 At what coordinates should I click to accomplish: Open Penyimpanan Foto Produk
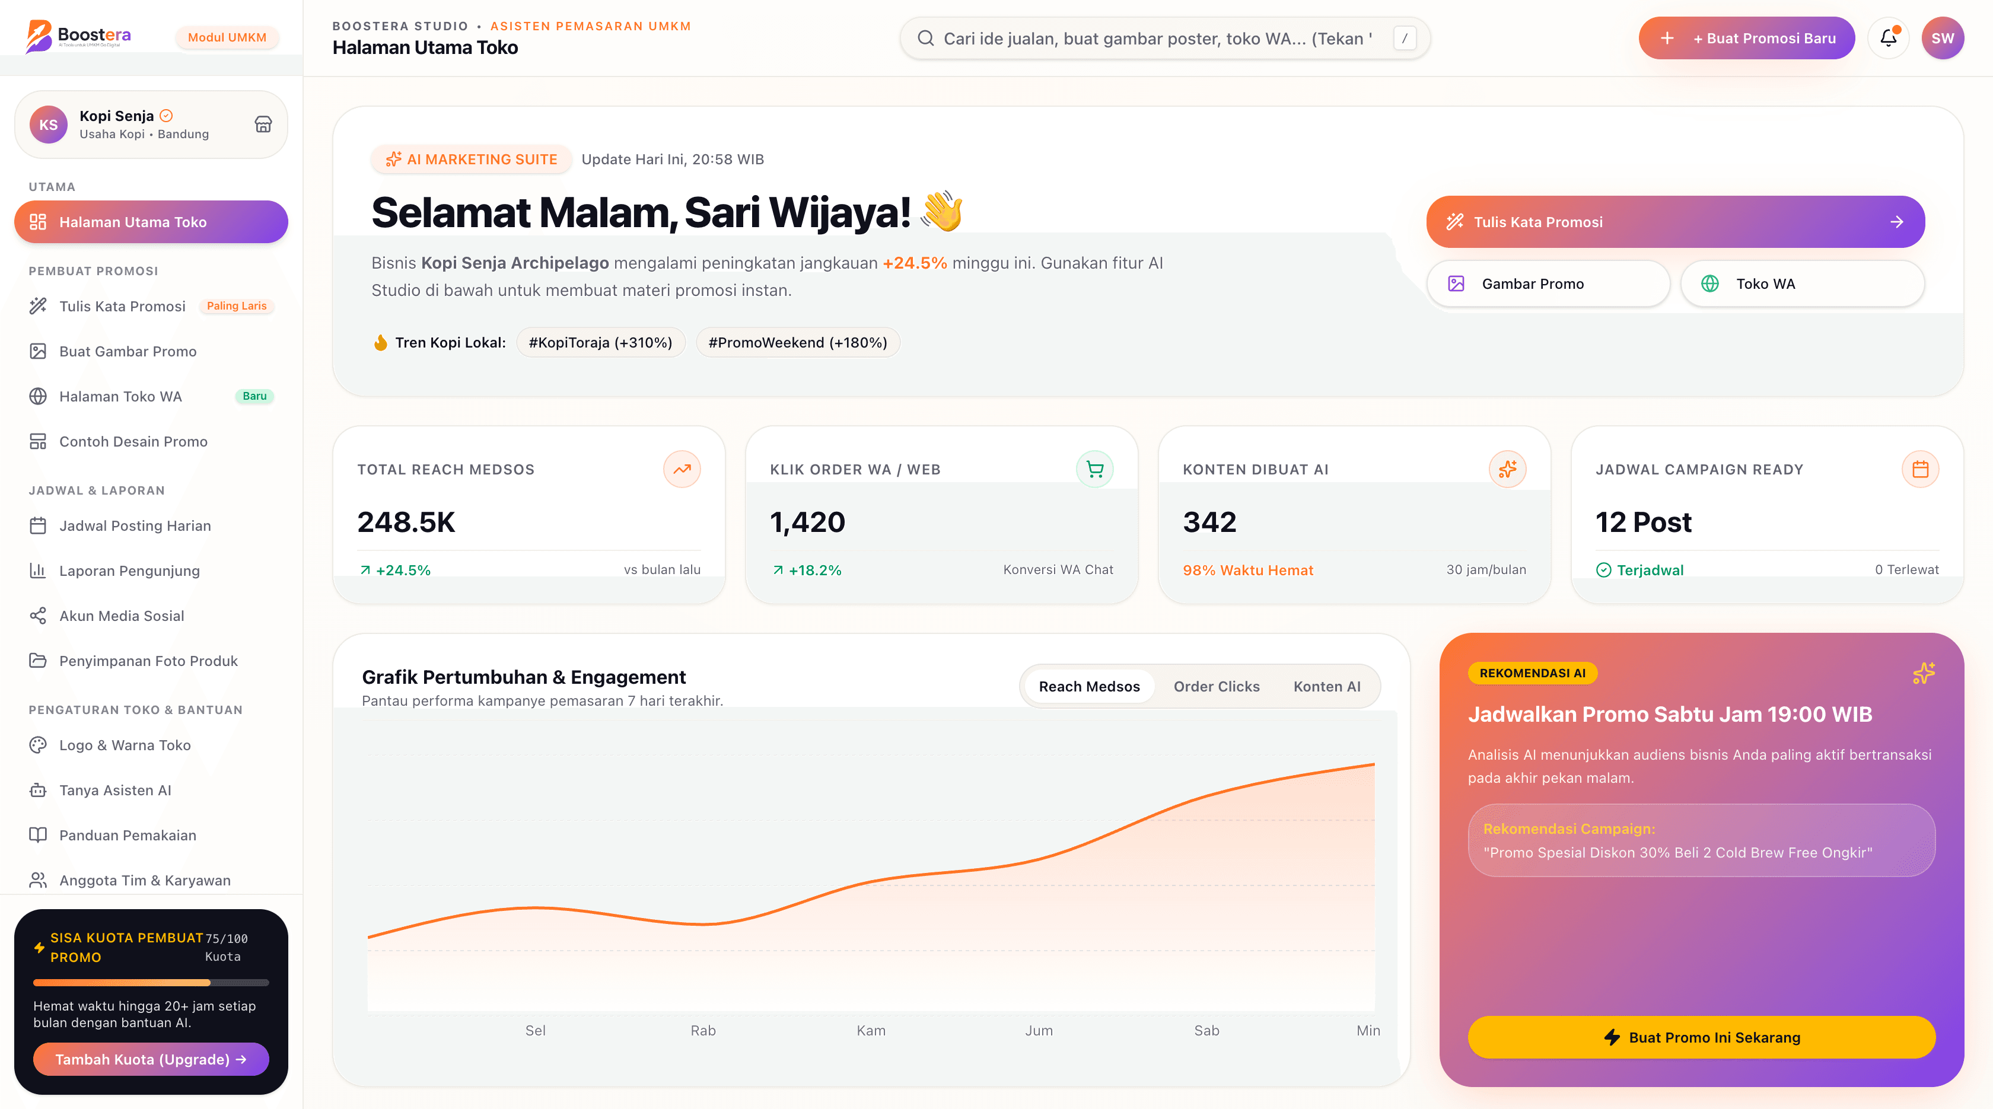pyautogui.click(x=151, y=661)
